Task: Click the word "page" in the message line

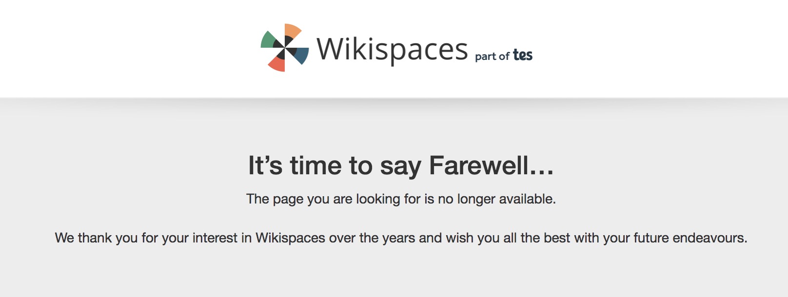Action: tap(288, 199)
